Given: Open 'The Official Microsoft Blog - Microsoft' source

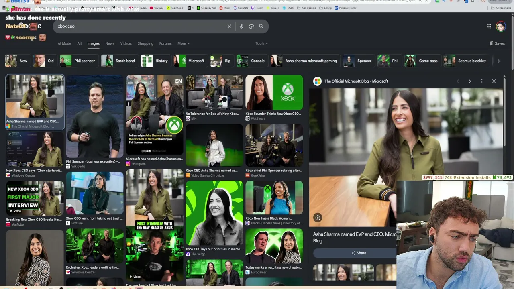Looking at the screenshot, I should pos(356,81).
